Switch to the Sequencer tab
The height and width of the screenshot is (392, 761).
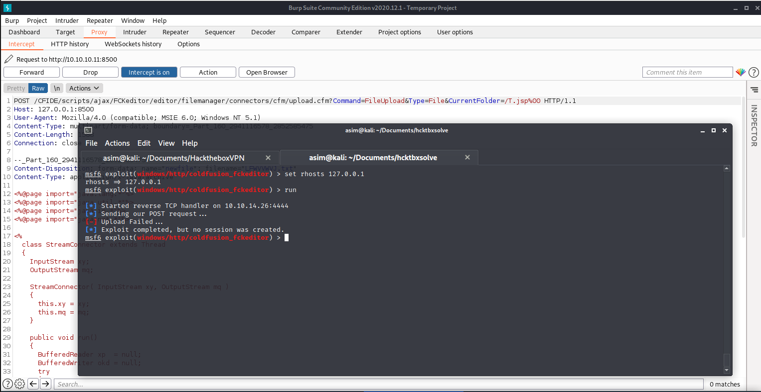pyautogui.click(x=220, y=32)
